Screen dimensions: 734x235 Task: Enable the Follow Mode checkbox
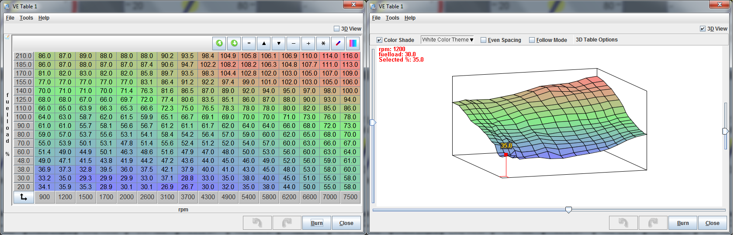click(532, 40)
